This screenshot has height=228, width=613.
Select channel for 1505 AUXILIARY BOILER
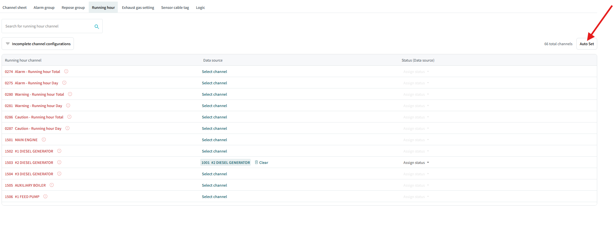[x=214, y=185]
